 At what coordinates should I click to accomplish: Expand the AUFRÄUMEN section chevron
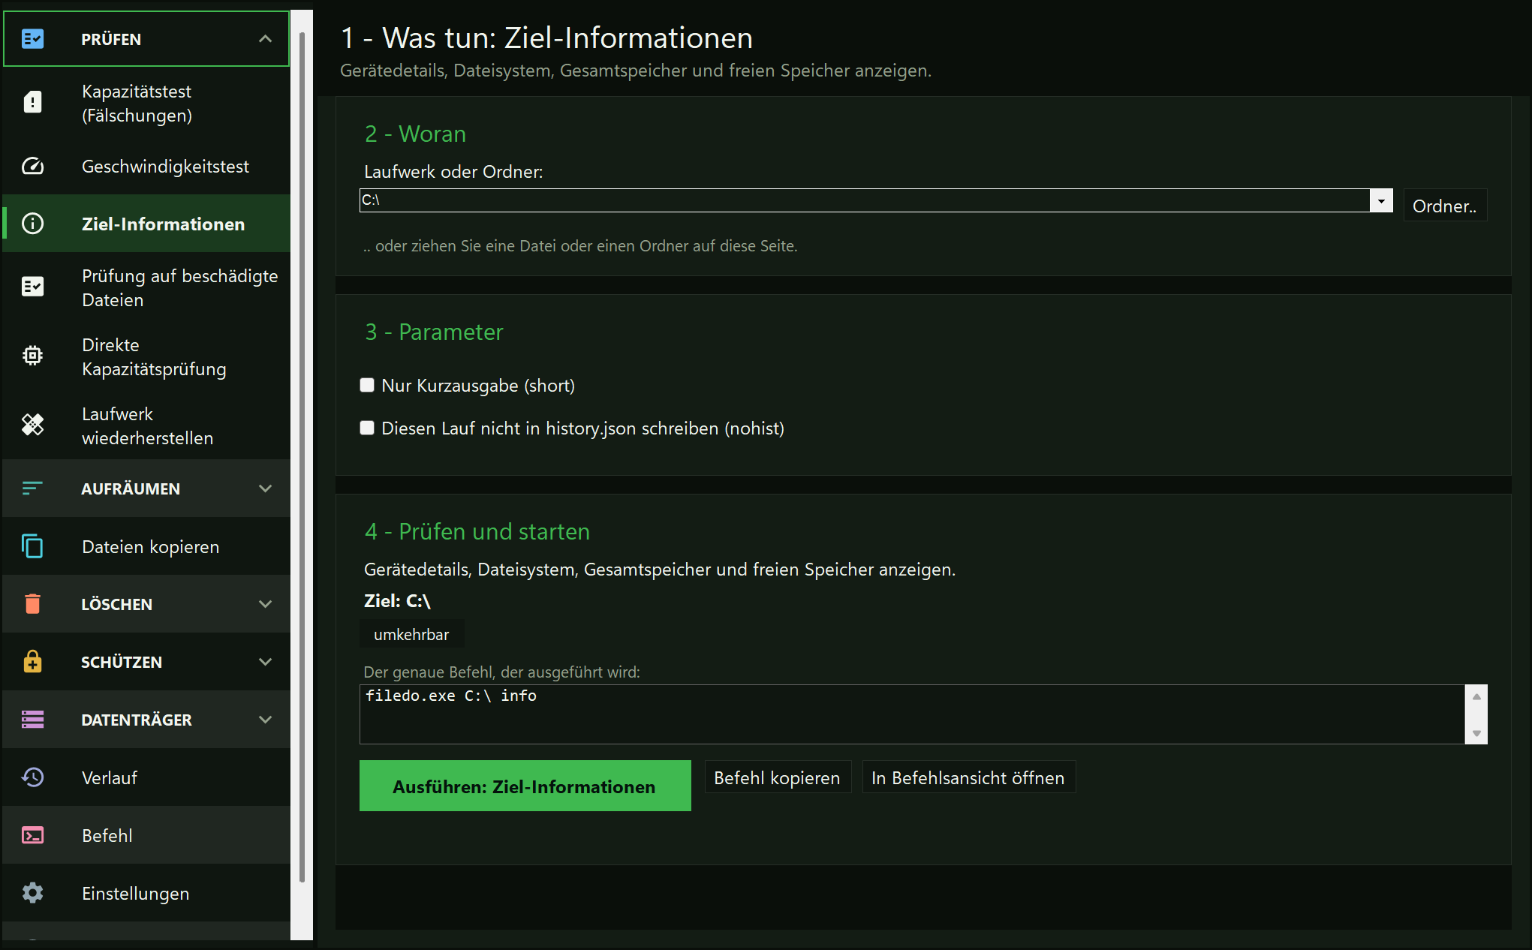click(265, 489)
